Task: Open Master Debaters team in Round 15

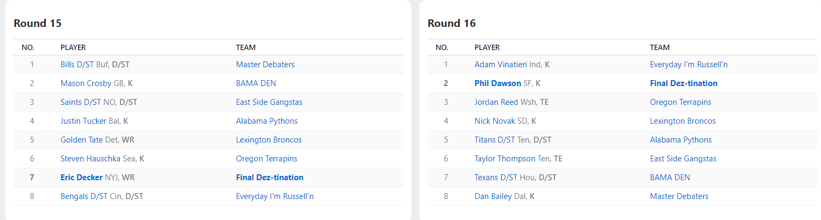Action: tap(265, 65)
